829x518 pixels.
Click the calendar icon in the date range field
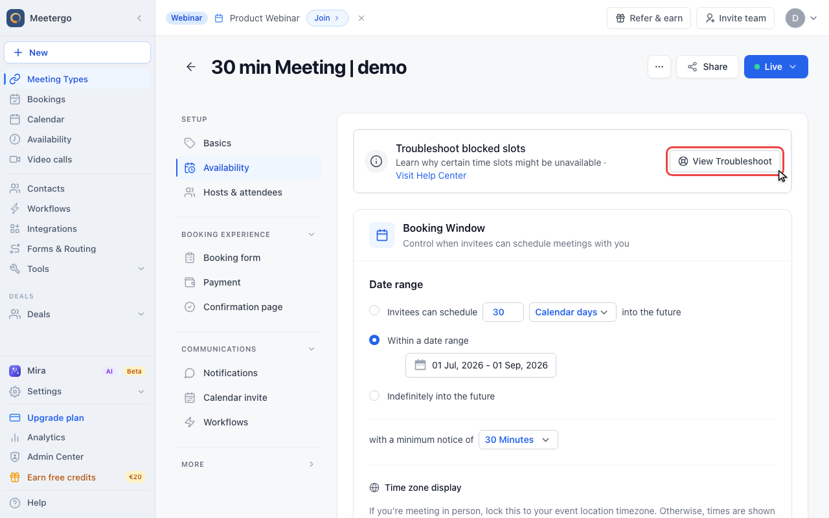pos(420,365)
